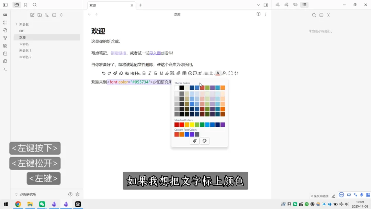Open the graph view in the left sidebar

pyautogui.click(x=5, y=38)
